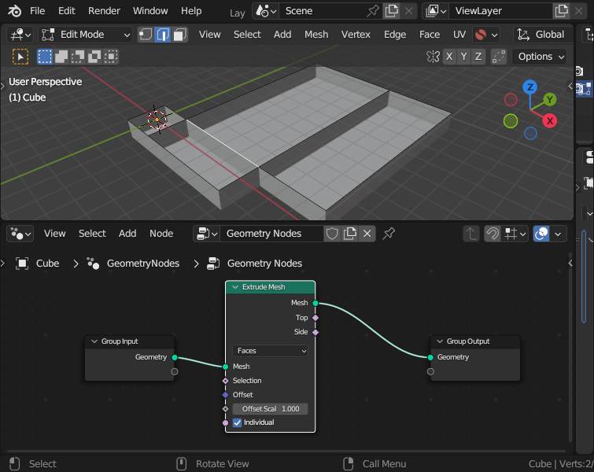594x472 pixels.
Task: Open the UV menu
Action: [459, 35]
